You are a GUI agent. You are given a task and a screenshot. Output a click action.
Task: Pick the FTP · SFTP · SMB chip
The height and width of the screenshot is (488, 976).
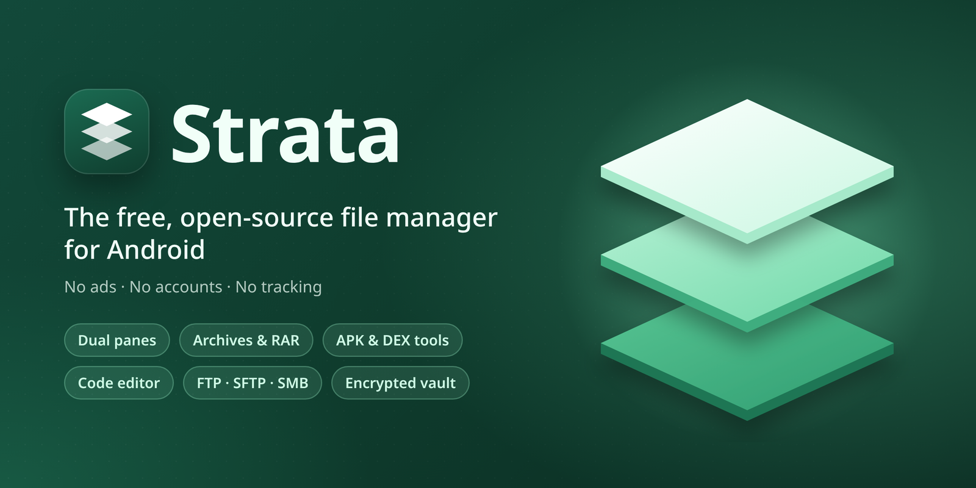[x=253, y=383]
